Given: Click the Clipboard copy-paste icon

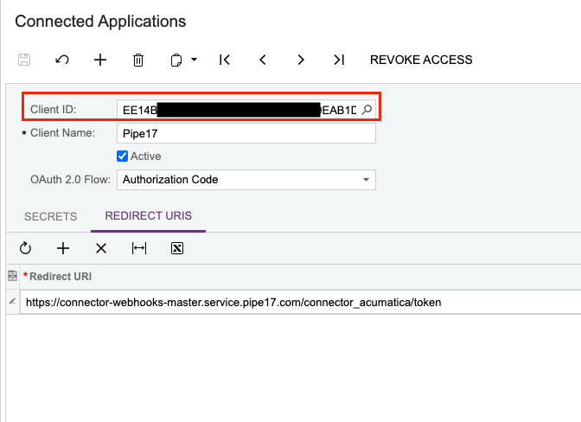Looking at the screenshot, I should pyautogui.click(x=176, y=60).
